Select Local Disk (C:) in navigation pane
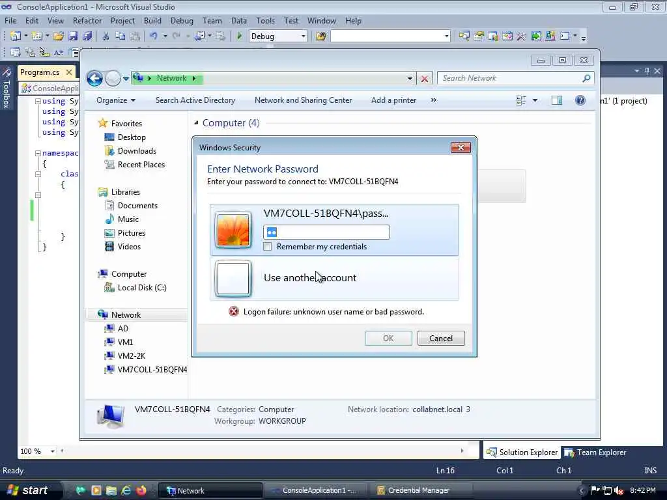This screenshot has width=667, height=500. (x=142, y=288)
